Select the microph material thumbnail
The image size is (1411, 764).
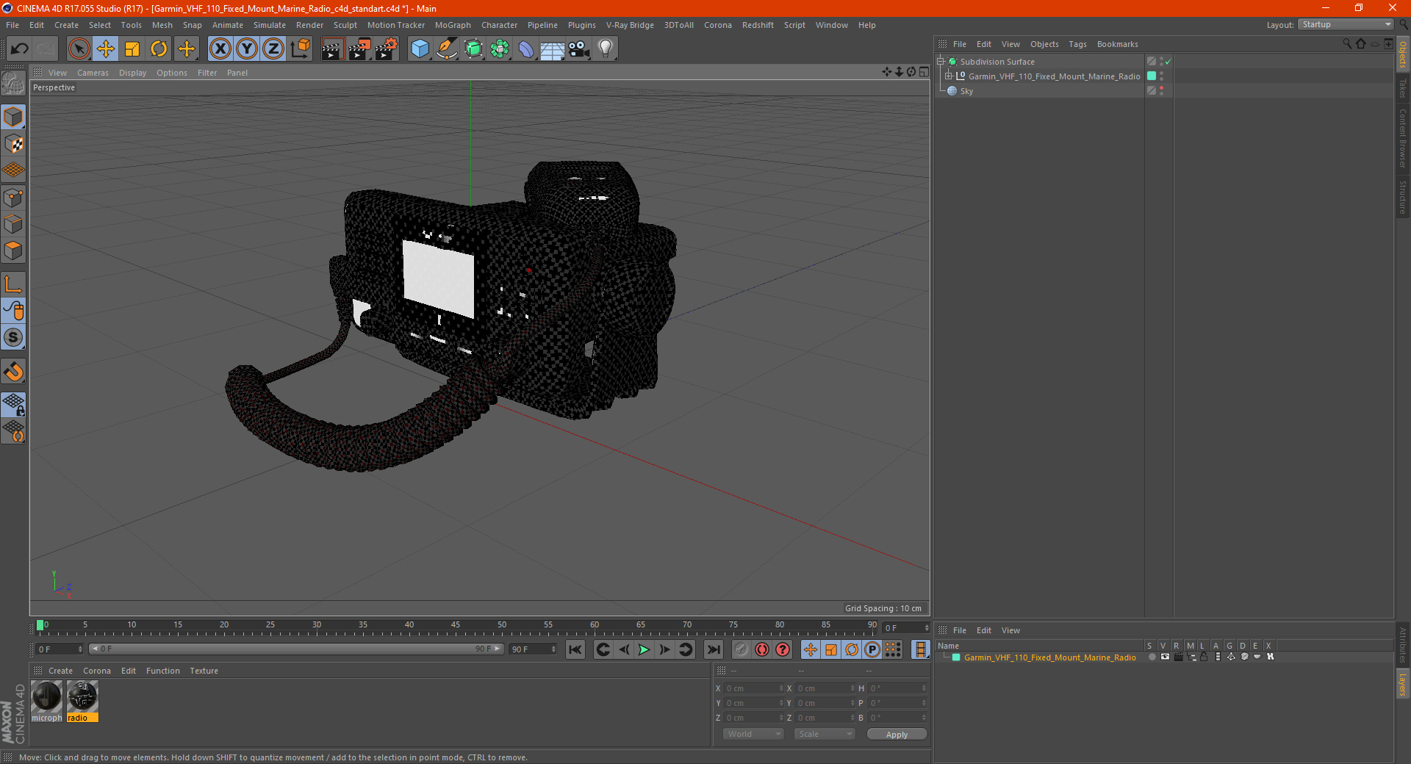point(46,701)
